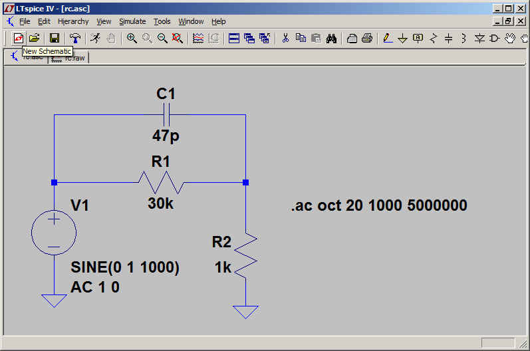The image size is (530, 351).
Task: Click the Zoom In magnifier icon
Action: pyautogui.click(x=132, y=38)
